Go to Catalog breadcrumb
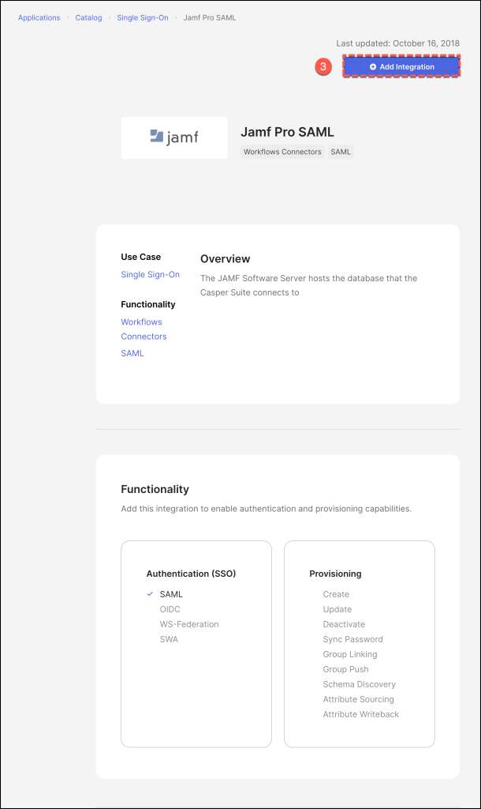Viewport: 481px width, 809px height. (x=88, y=17)
